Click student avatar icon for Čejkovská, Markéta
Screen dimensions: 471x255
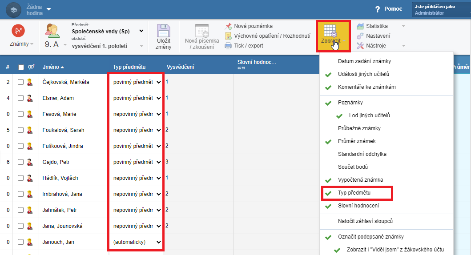(30, 82)
